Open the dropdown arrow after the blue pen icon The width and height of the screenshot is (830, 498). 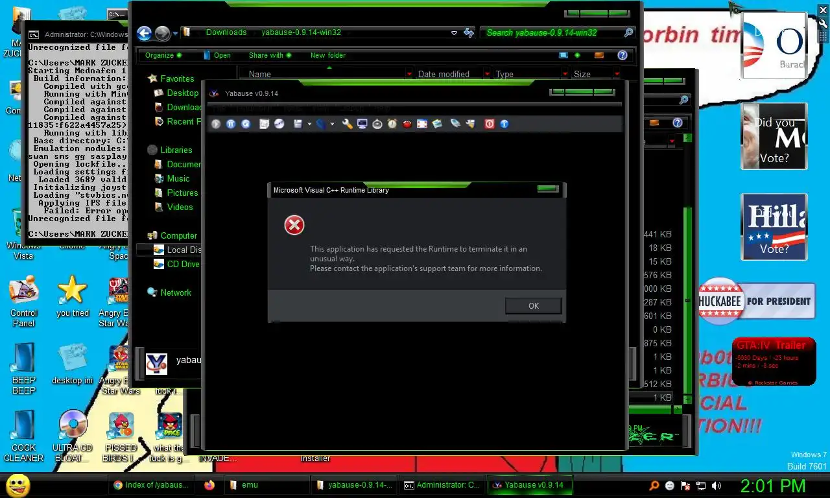[333, 124]
